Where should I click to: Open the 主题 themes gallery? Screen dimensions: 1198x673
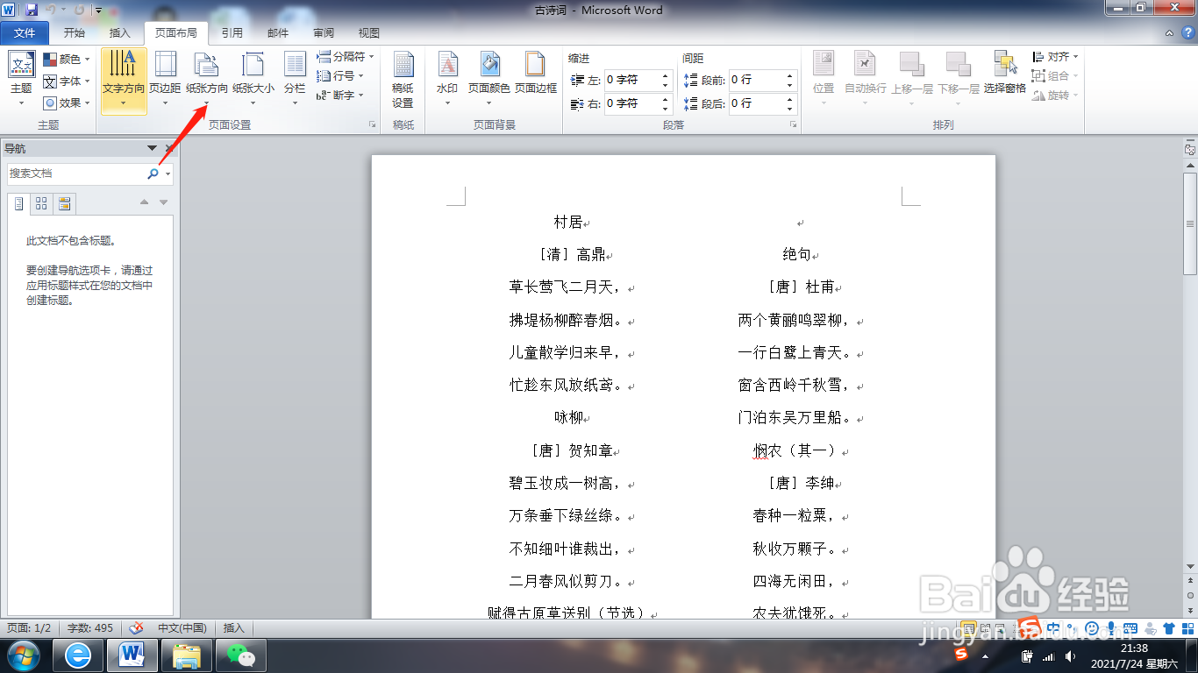coord(21,78)
